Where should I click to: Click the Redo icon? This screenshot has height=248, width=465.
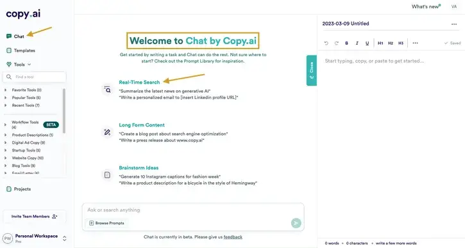point(337,43)
